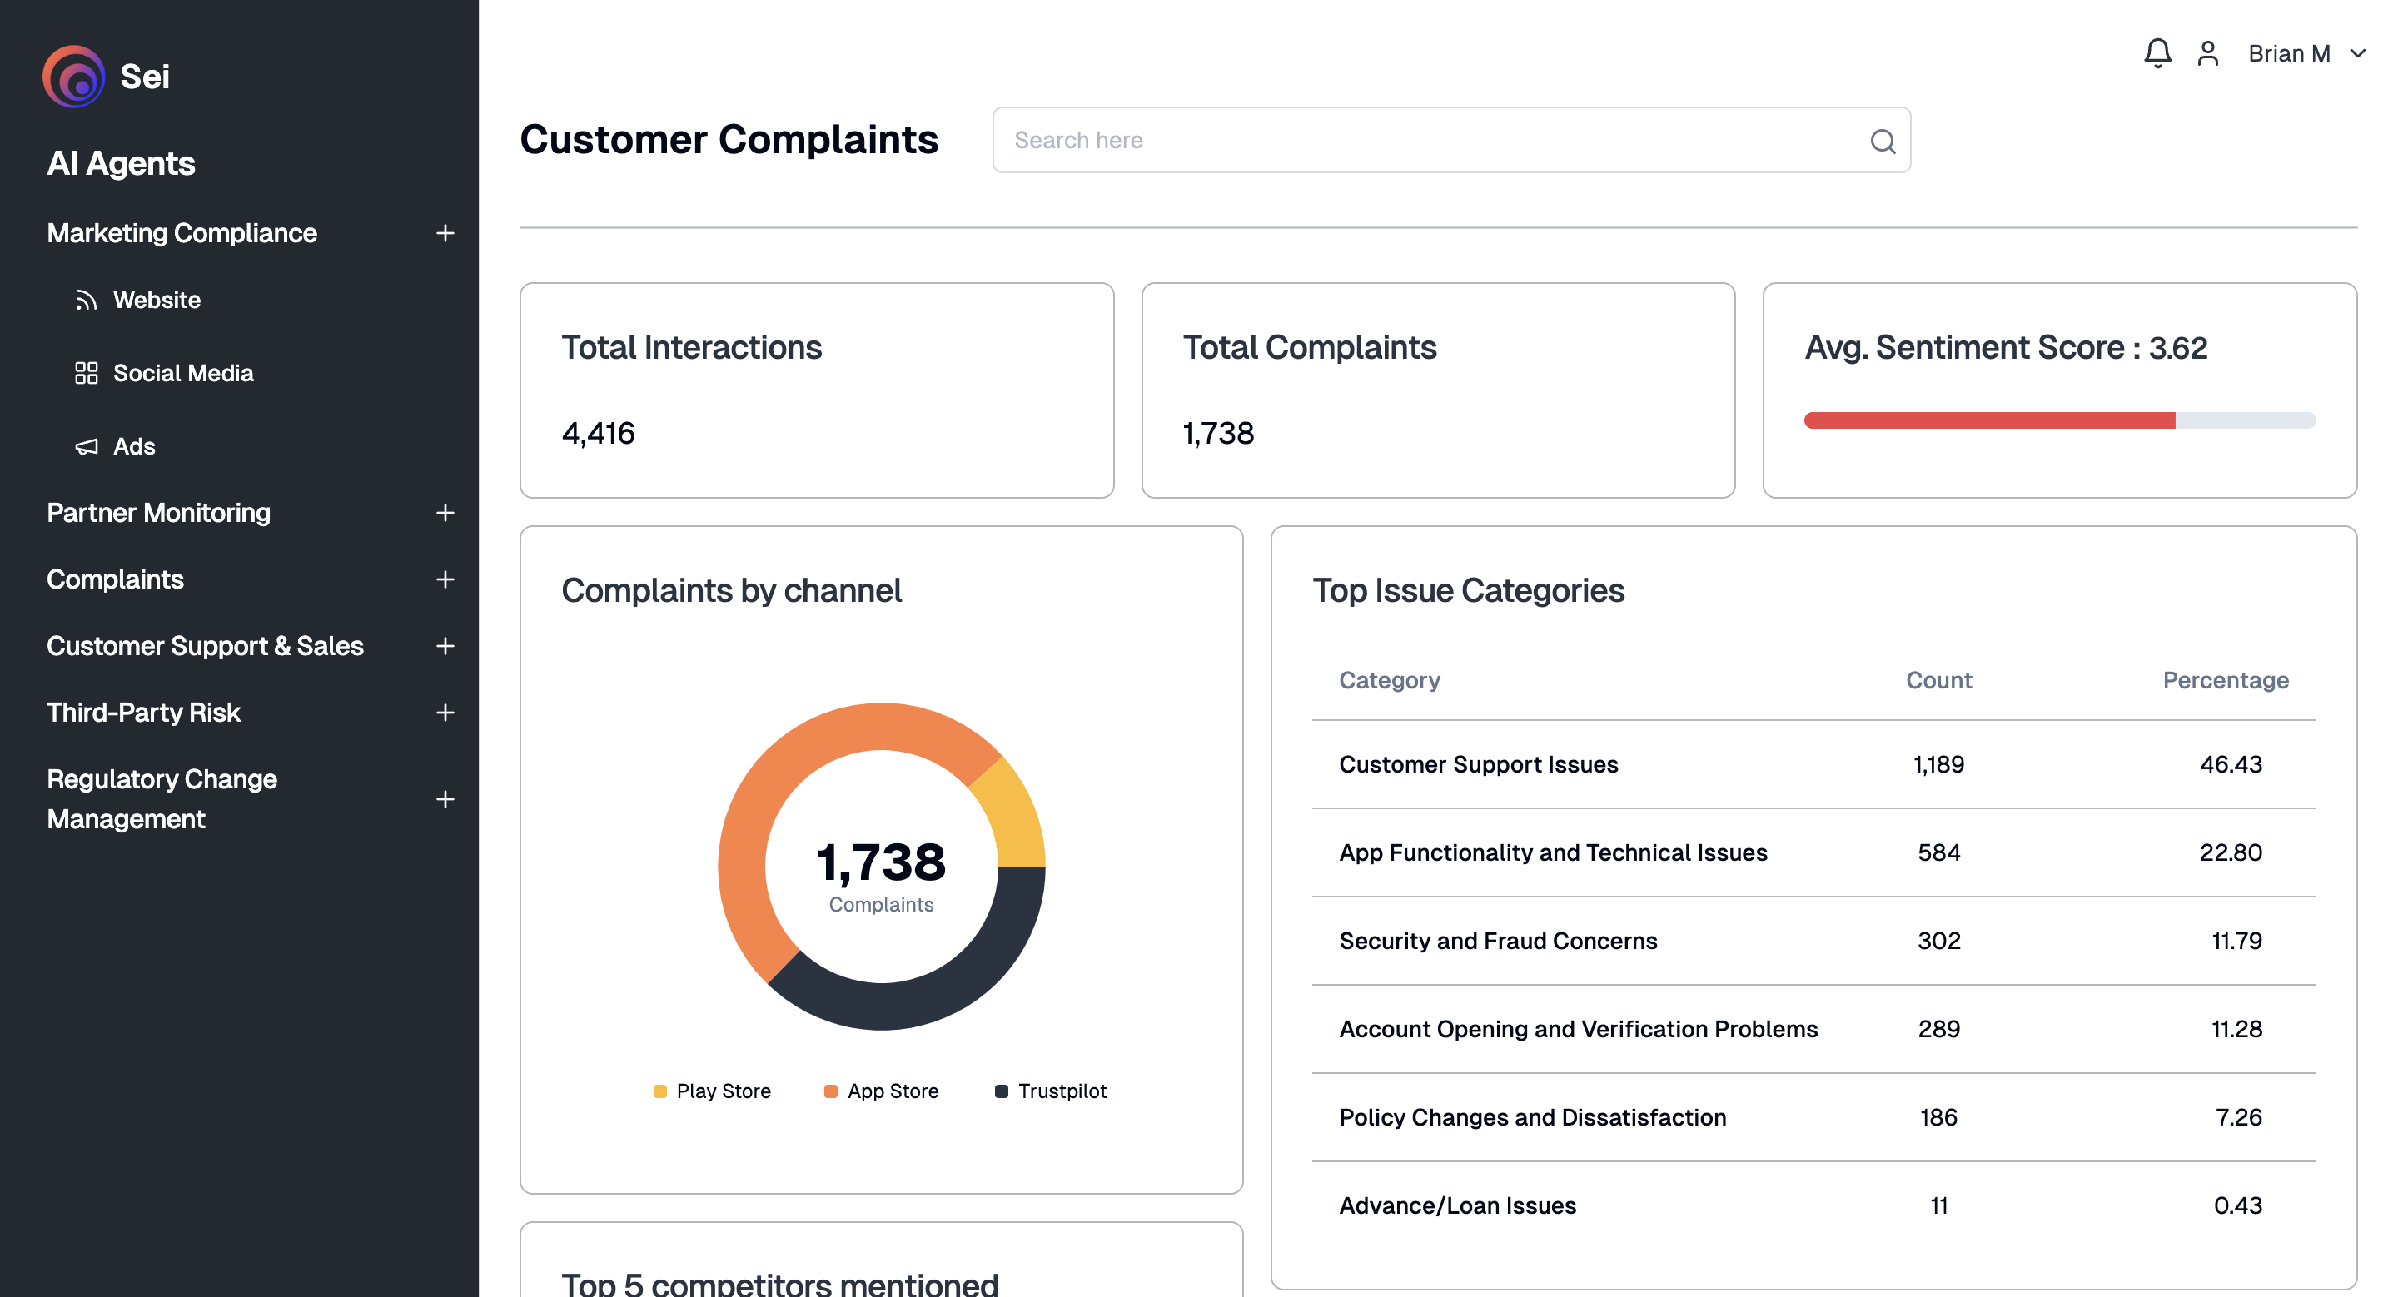Open the Complaints menu item
Screen dimensions: 2398x1297
click(x=116, y=579)
